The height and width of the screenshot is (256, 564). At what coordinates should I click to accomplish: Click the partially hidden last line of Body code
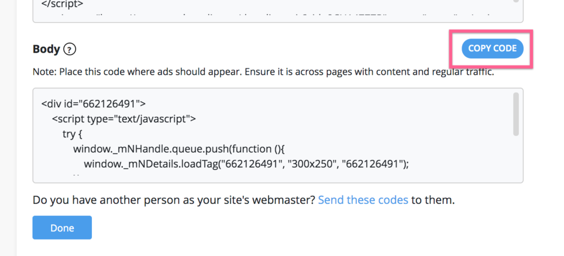pyautogui.click(x=76, y=176)
